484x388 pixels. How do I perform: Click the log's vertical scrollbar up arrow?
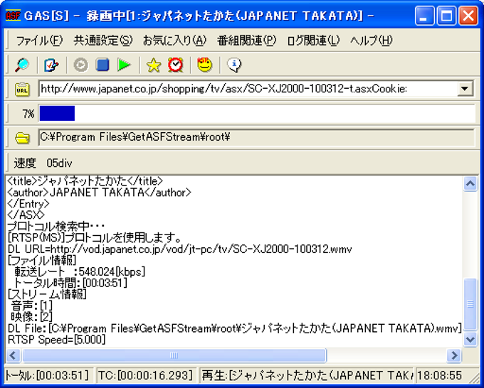470,183
